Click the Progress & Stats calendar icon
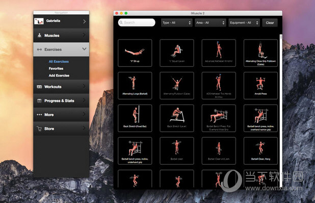 pyautogui.click(x=39, y=100)
